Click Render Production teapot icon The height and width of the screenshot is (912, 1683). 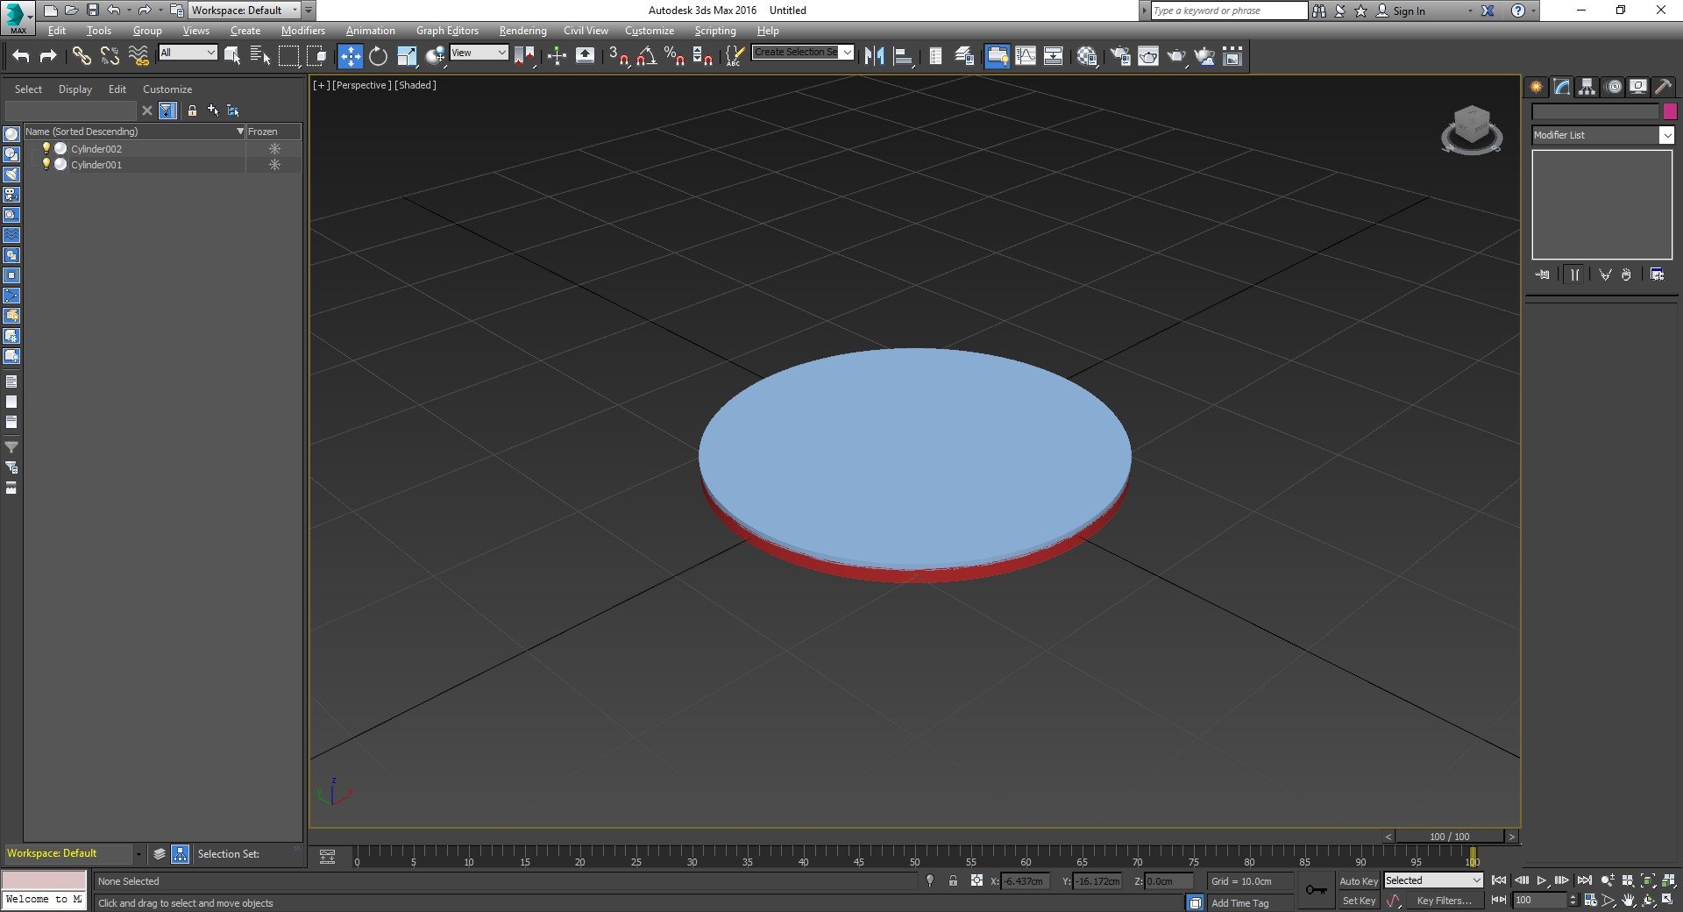click(1176, 56)
